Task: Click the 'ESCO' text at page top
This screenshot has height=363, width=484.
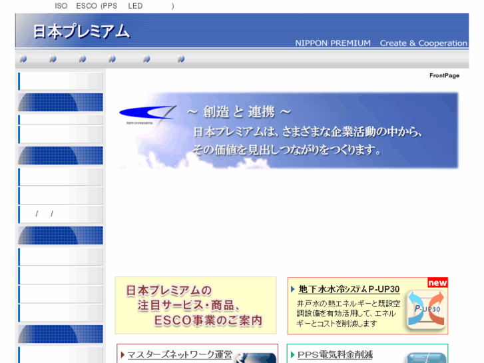Action: click(87, 6)
